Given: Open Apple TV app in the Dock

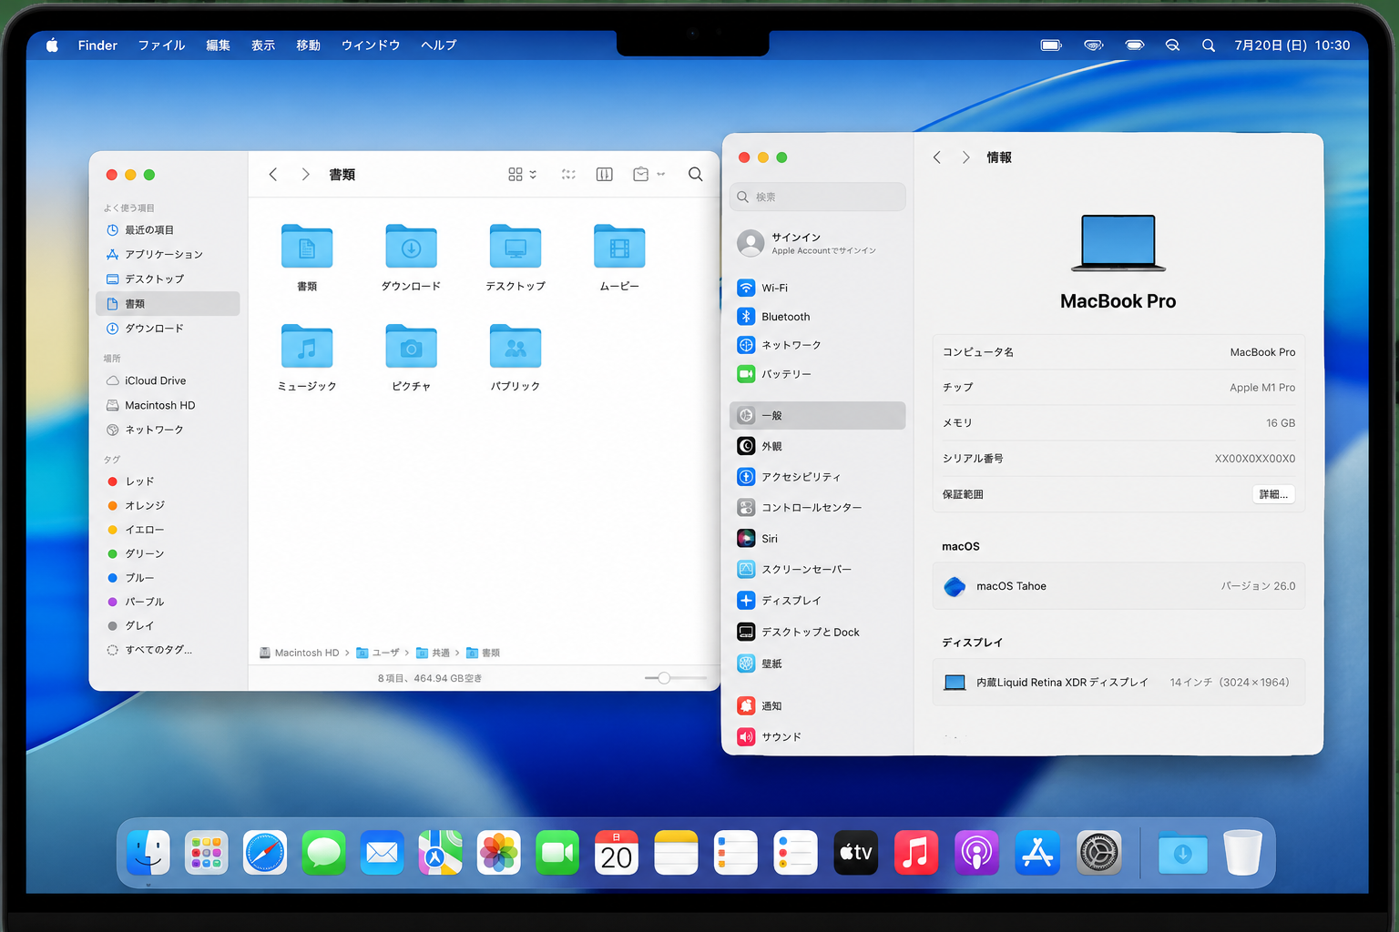Looking at the screenshot, I should click(x=856, y=853).
